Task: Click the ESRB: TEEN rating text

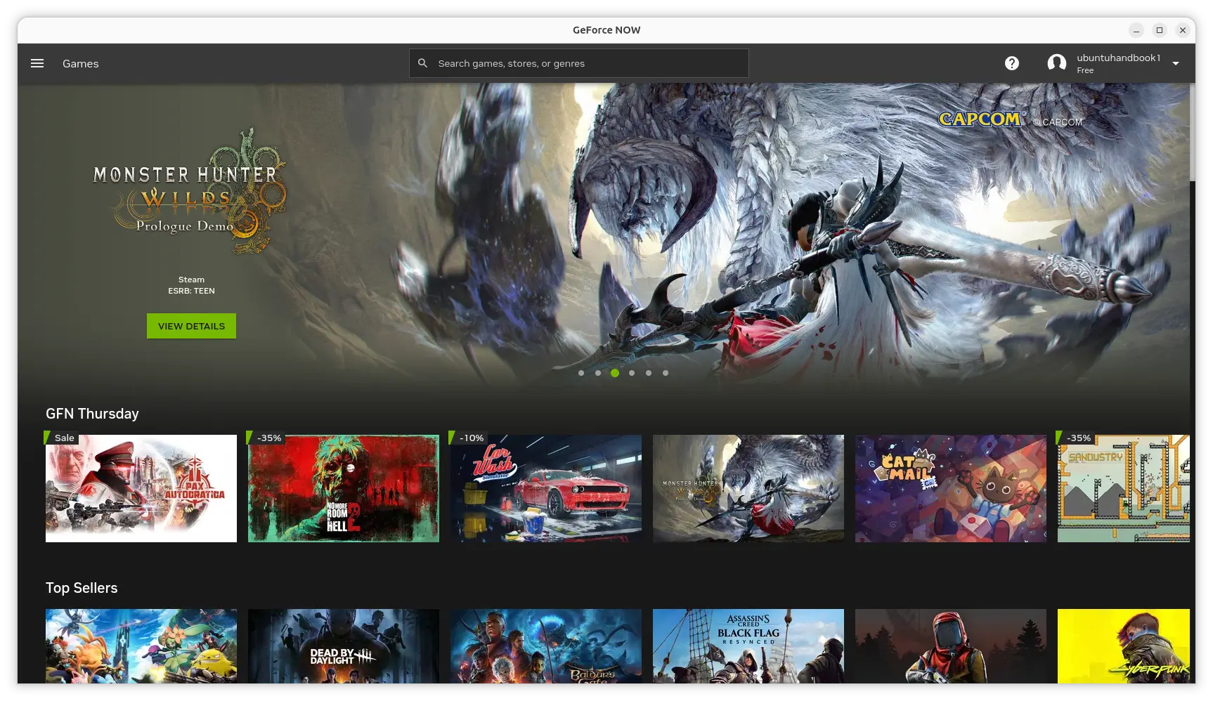Action: (x=191, y=291)
